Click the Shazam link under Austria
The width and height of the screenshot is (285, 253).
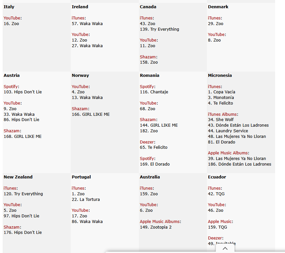click(x=12, y=131)
